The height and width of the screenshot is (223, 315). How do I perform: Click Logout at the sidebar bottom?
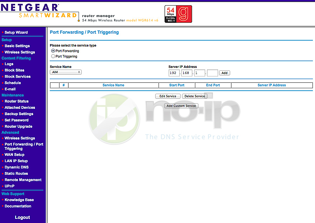tap(22, 217)
